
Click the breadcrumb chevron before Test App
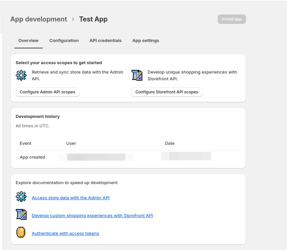73,19
